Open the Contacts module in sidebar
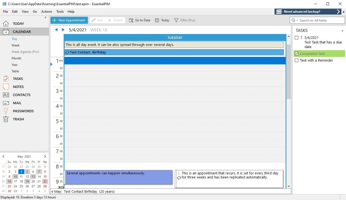 point(22,95)
